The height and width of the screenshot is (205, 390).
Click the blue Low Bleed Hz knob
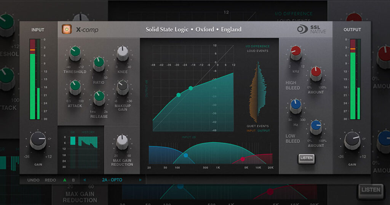click(x=296, y=106)
